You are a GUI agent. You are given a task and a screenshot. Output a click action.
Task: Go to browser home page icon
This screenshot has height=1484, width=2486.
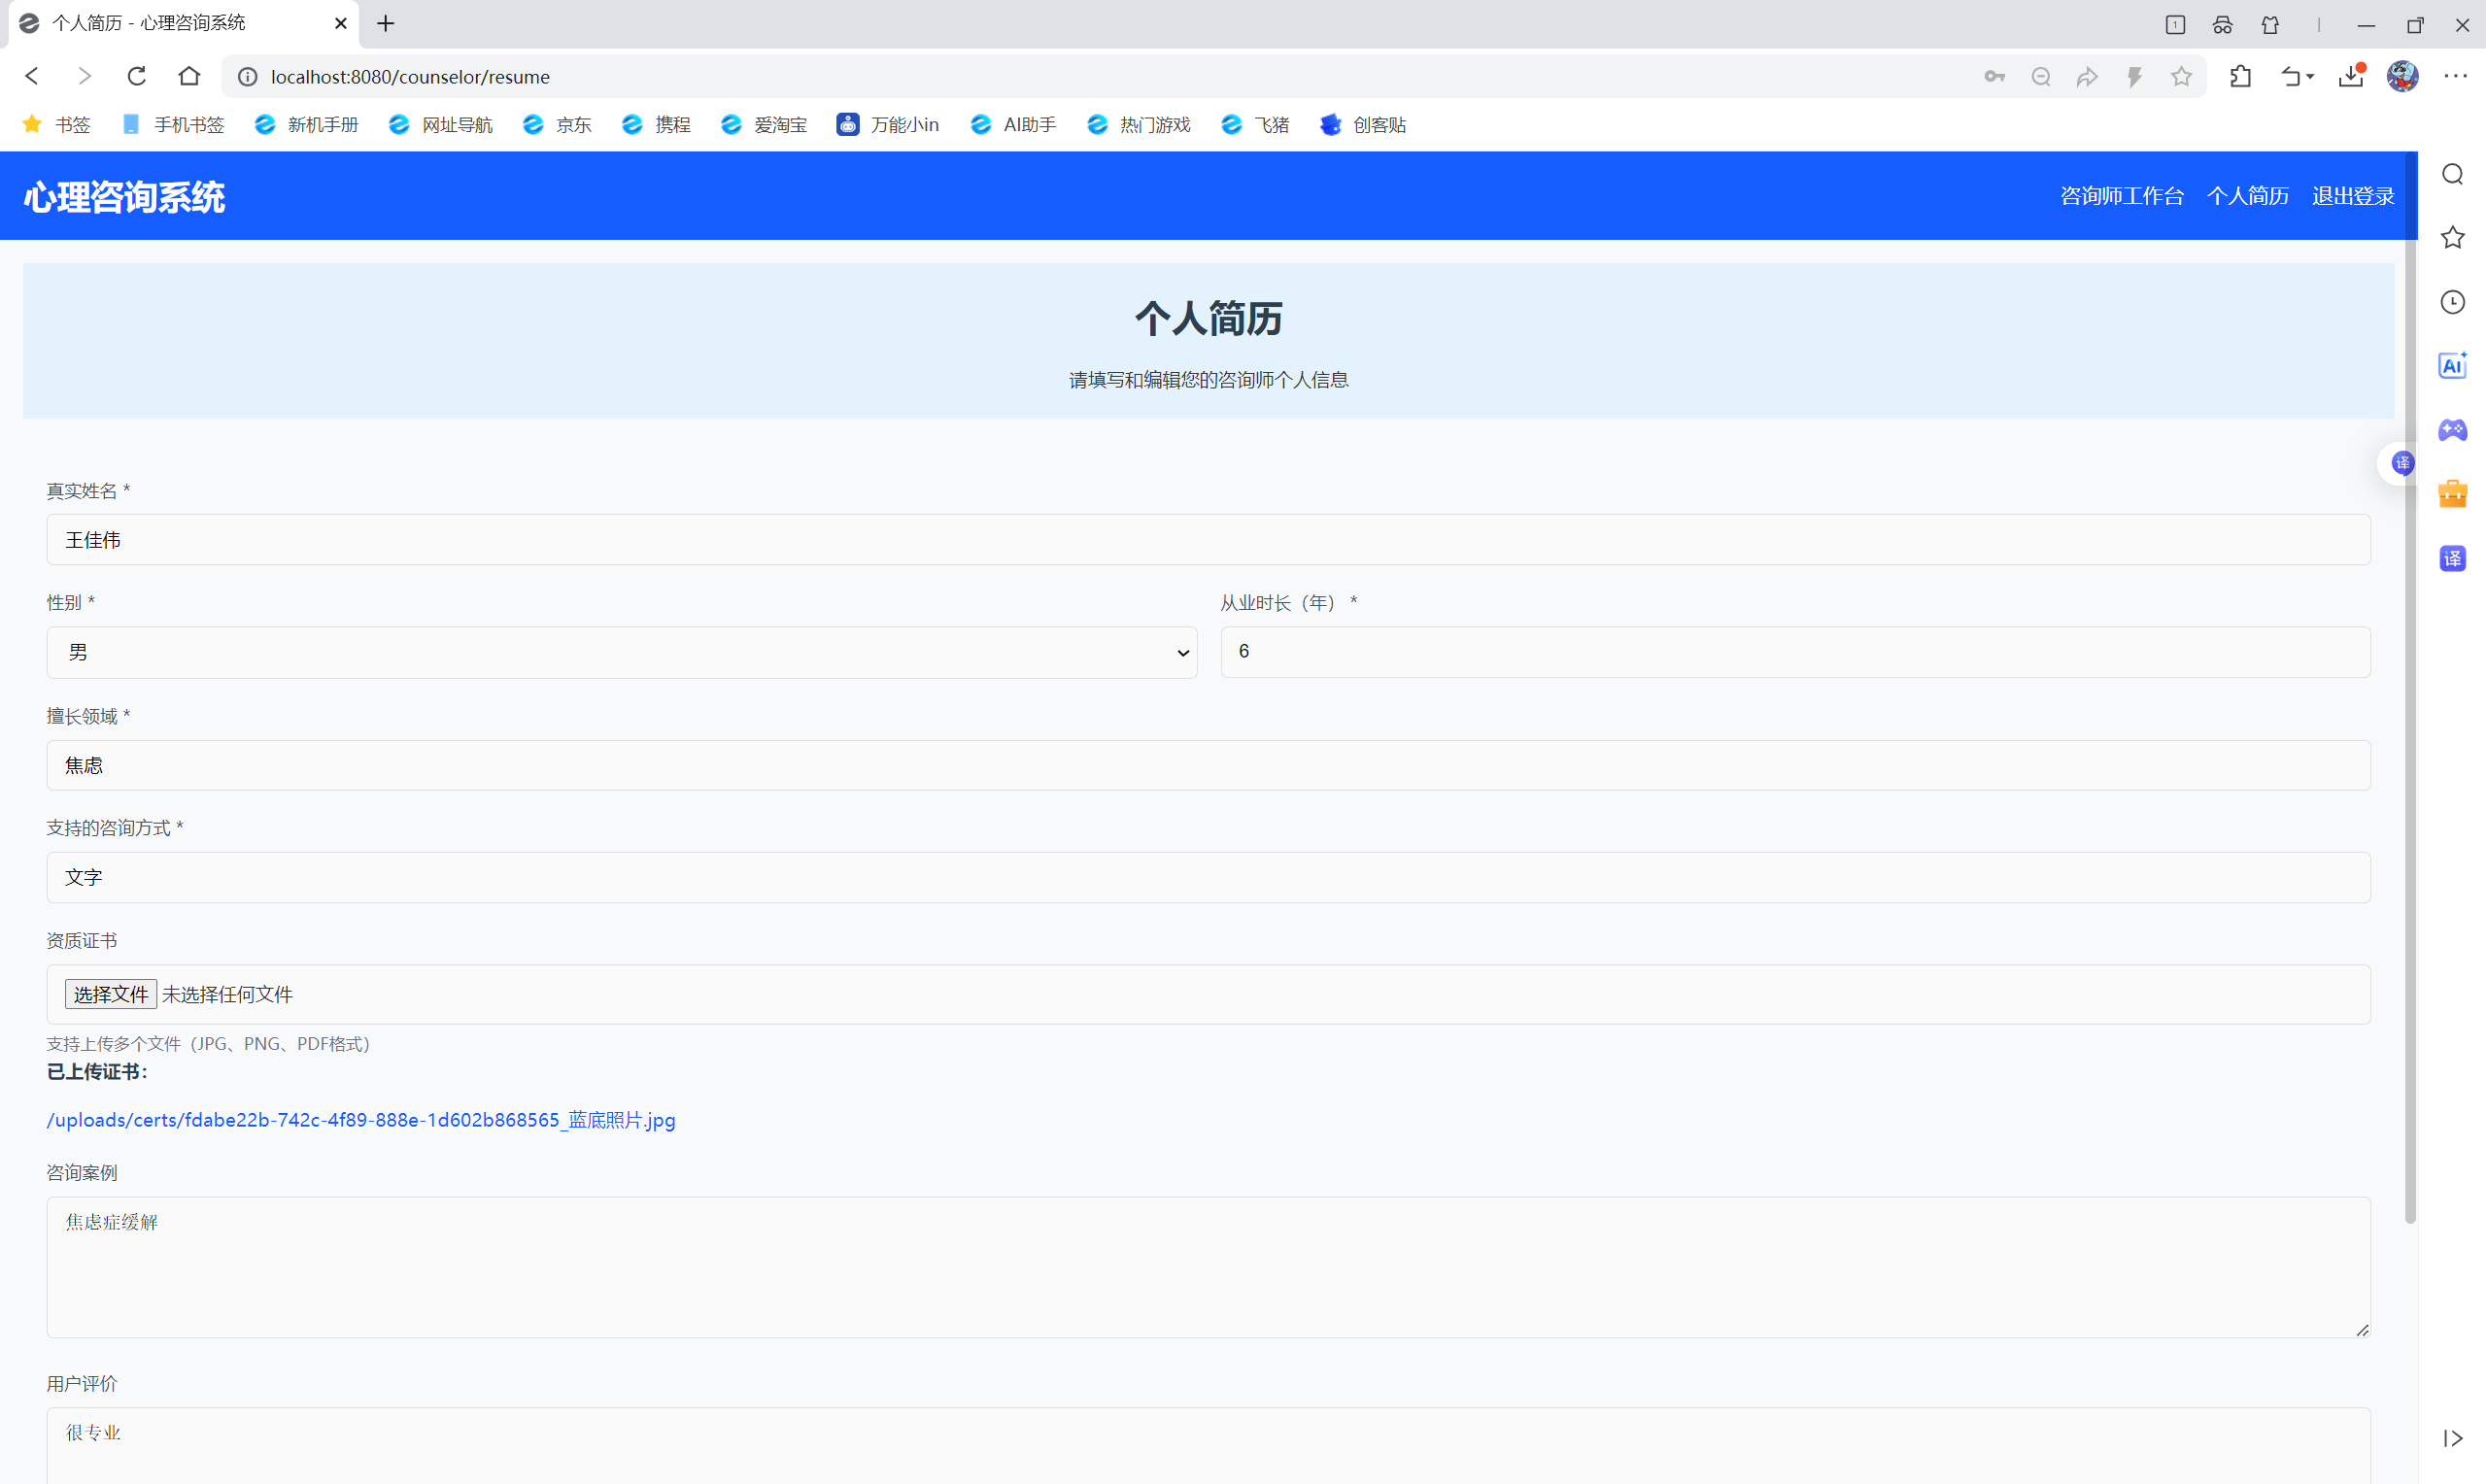189,76
